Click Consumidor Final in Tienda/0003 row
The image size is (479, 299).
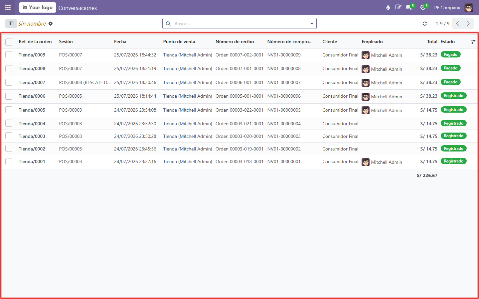pos(340,136)
